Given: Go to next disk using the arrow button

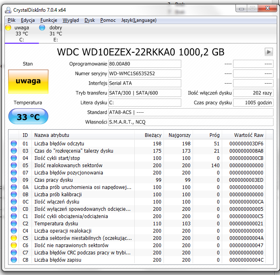Looking at the screenshot, I should 269,52.
